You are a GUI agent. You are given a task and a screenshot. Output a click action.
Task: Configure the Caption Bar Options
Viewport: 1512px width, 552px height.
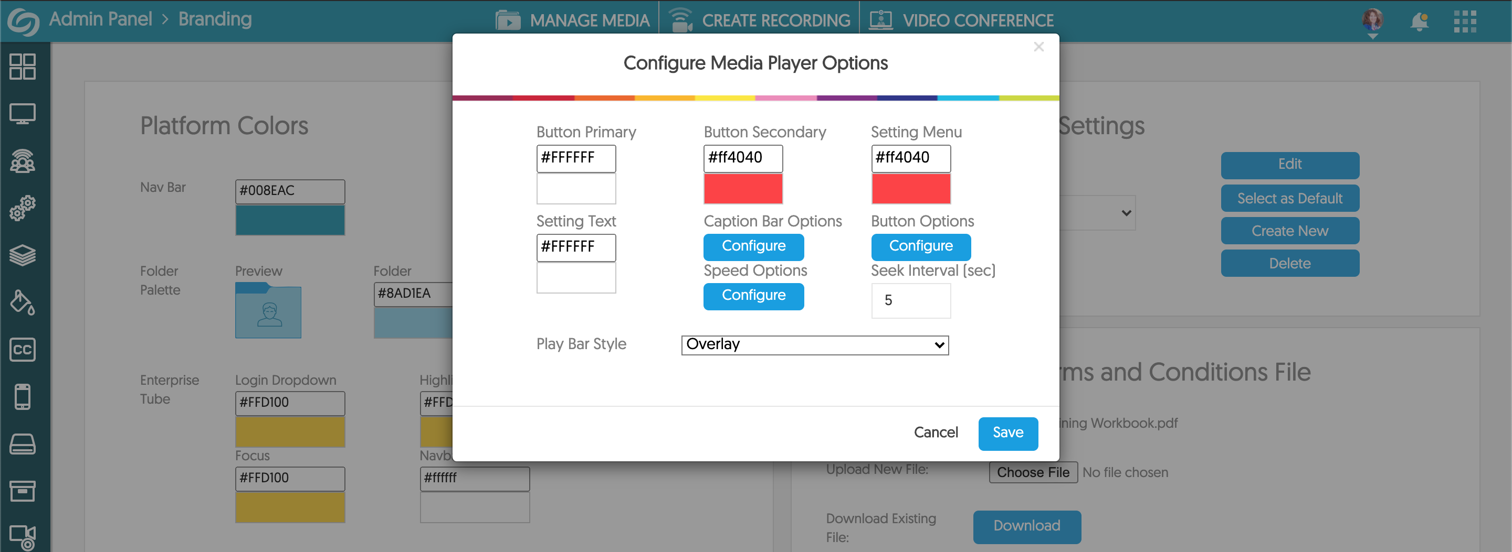pos(754,247)
